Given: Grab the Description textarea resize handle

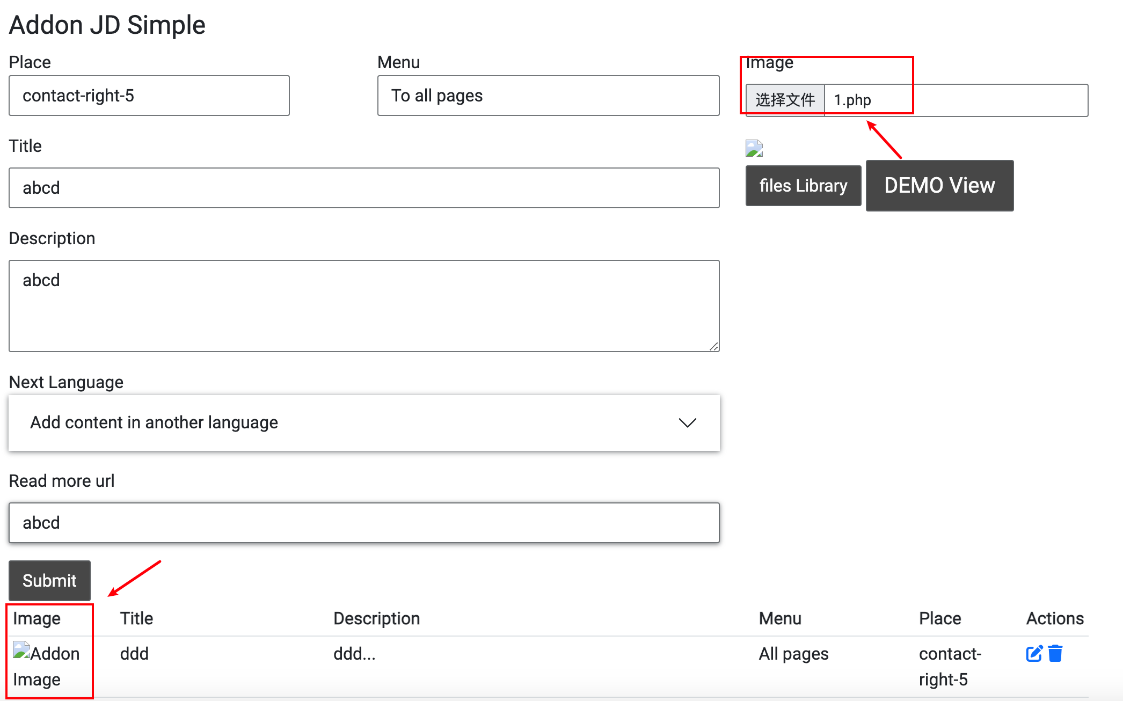Looking at the screenshot, I should point(714,347).
